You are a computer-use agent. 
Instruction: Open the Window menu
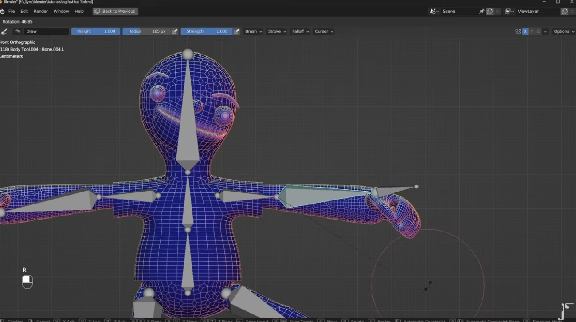61,11
